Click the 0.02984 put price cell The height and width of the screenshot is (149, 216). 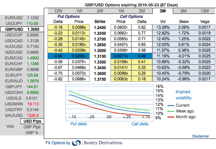tap(79, 56)
